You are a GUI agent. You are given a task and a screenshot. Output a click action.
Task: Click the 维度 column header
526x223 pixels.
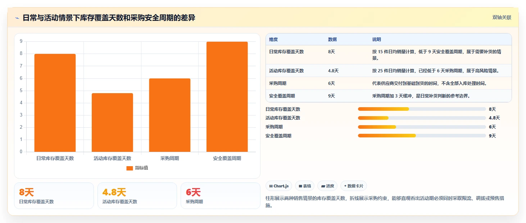point(273,40)
